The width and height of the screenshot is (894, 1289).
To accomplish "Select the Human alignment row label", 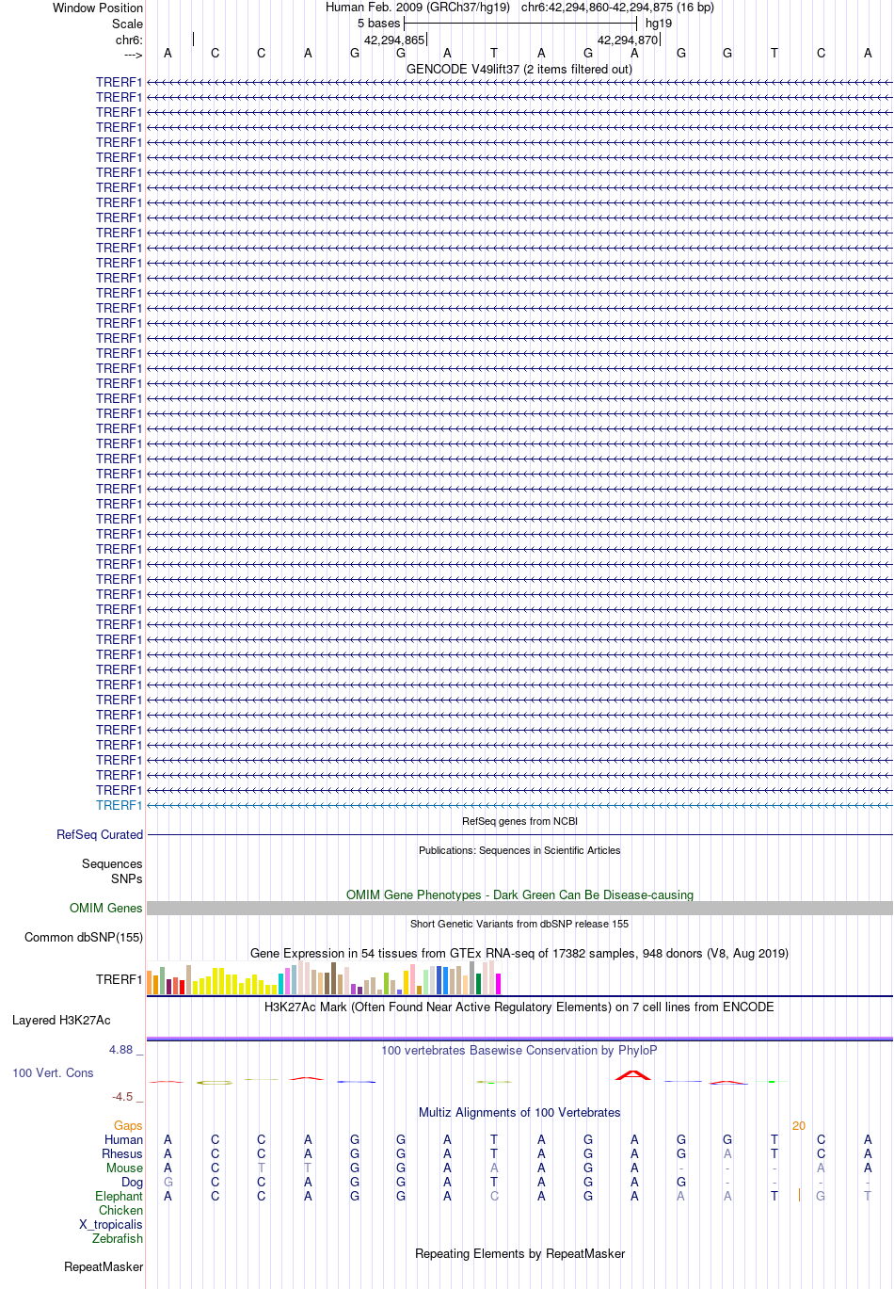I will click(x=124, y=1139).
